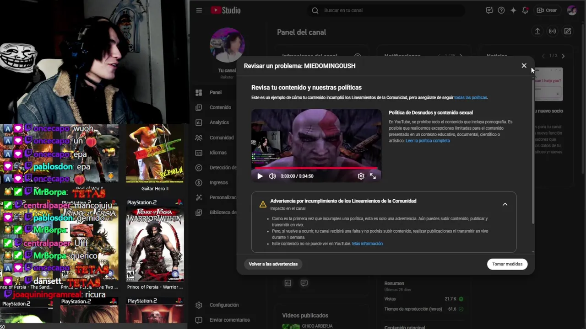
Task: Click the 'Vistas' 21.7 K value
Action: point(450,299)
